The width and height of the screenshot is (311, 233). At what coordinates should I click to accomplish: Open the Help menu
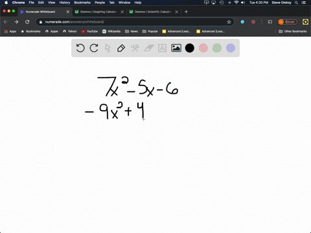(138, 3)
